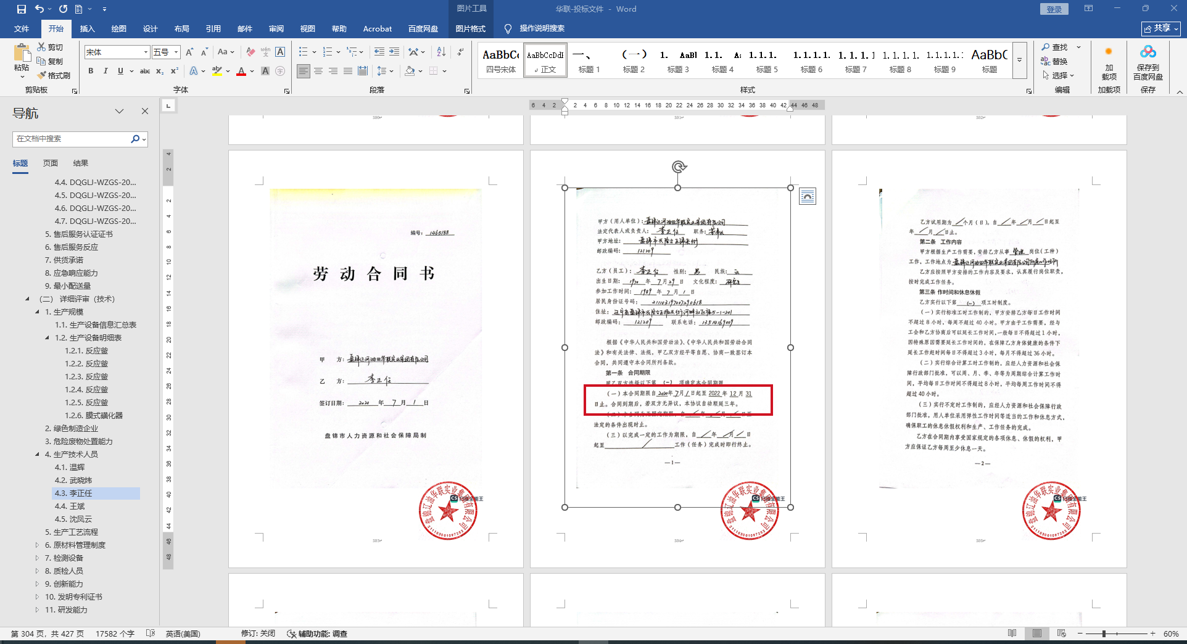Click the ribbon display options icon
Screen dimensions: 1187x644
pyautogui.click(x=1089, y=9)
